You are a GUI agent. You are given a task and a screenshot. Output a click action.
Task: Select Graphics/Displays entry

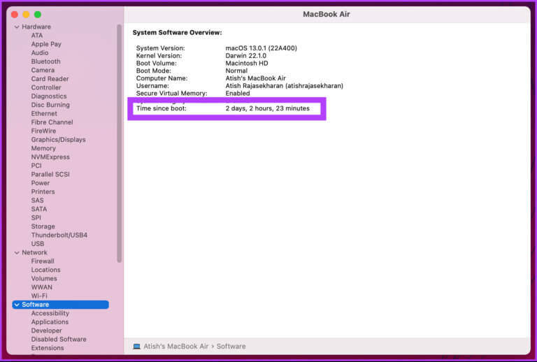point(59,140)
